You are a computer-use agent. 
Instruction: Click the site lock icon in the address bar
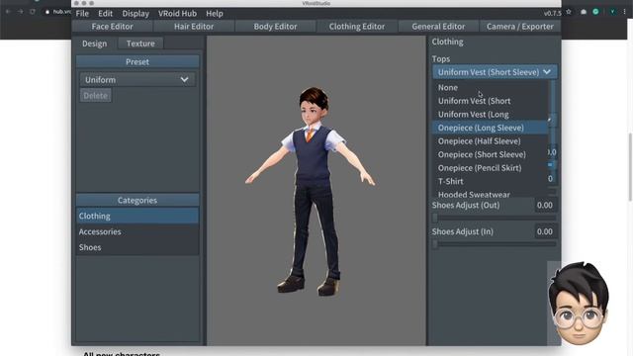pyautogui.click(x=47, y=12)
